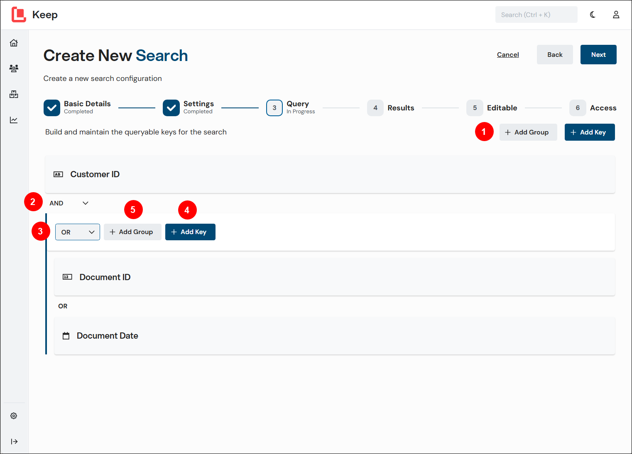Click the step 3 Query number badge

pyautogui.click(x=274, y=108)
